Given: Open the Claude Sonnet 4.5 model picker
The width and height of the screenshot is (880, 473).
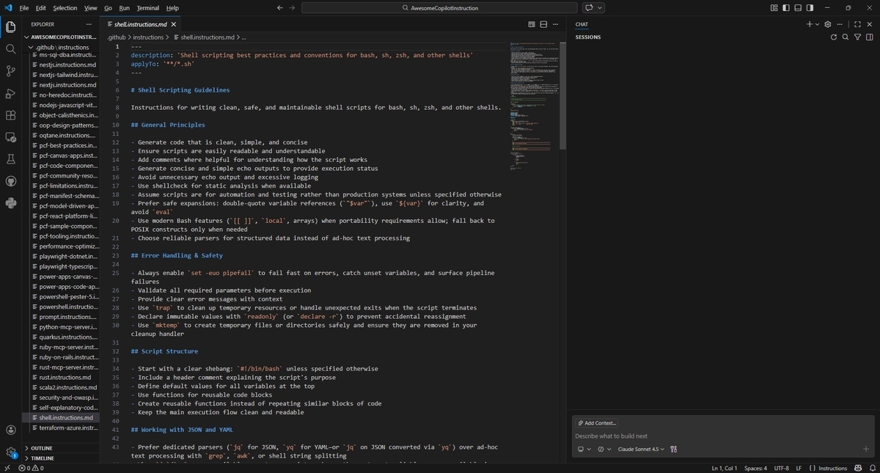Looking at the screenshot, I should pos(641,450).
